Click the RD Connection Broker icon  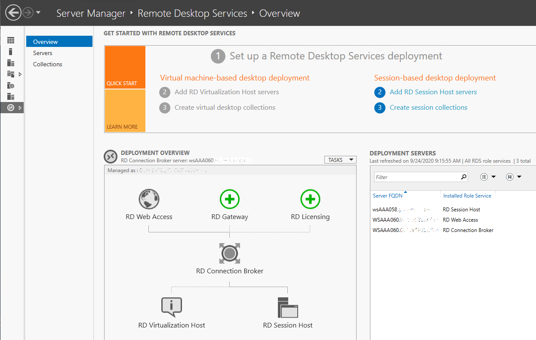point(230,253)
